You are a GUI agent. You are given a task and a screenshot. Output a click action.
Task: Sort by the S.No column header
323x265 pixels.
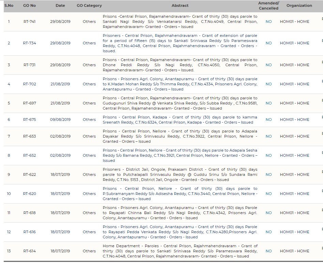[x=9, y=5]
